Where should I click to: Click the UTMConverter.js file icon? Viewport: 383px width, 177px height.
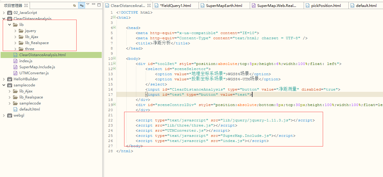pos(15,73)
